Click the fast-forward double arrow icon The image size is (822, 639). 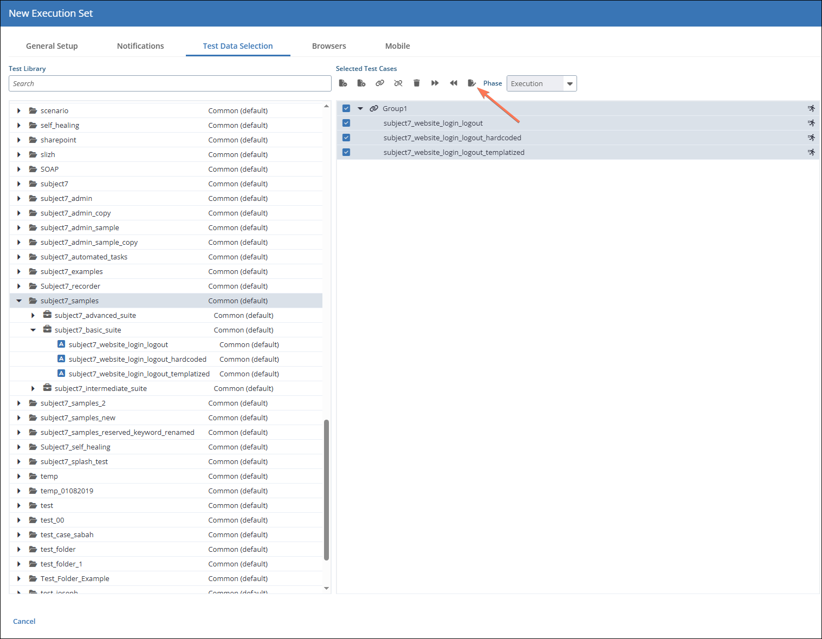click(435, 83)
